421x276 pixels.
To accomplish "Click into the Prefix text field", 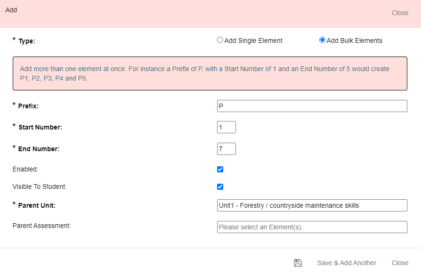I will tap(312, 106).
